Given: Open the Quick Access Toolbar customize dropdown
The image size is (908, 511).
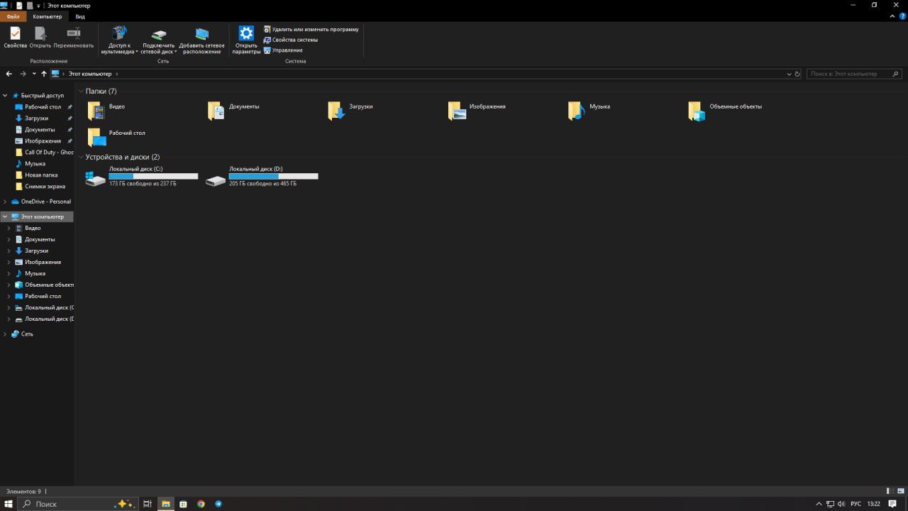Looking at the screenshot, I should [38, 6].
